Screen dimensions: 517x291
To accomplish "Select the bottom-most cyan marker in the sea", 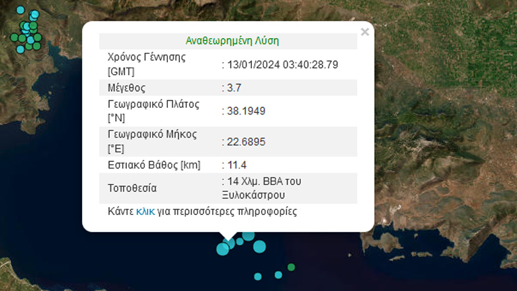I will 258,276.
